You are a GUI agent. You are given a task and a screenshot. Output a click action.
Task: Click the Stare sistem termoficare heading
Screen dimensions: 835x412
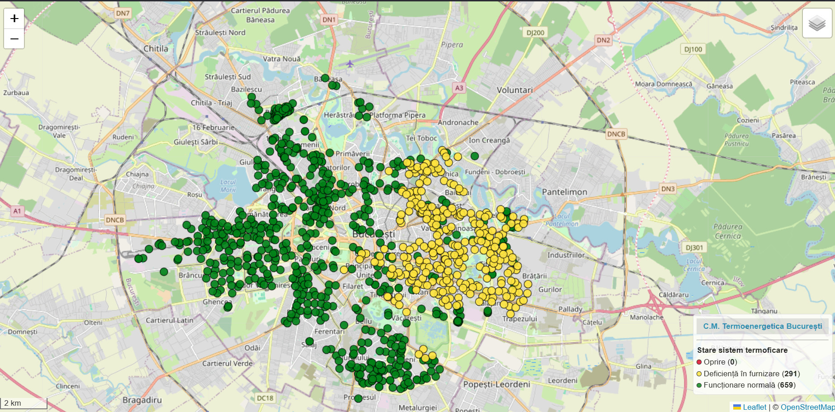pos(742,350)
